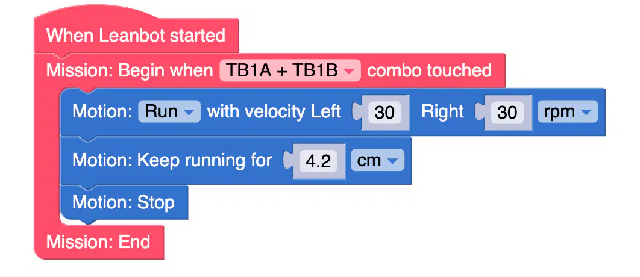
Task: Click the down arrow next to cm
Action: 392,161
